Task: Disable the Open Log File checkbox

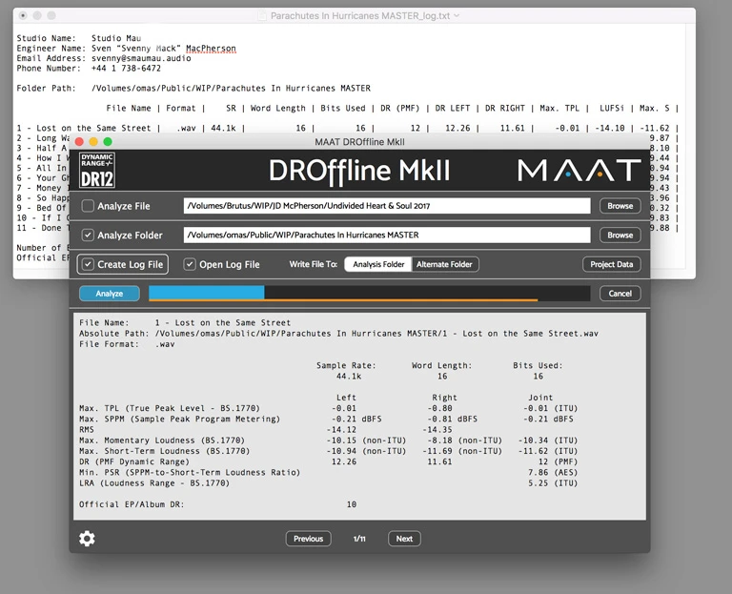Action: click(190, 264)
